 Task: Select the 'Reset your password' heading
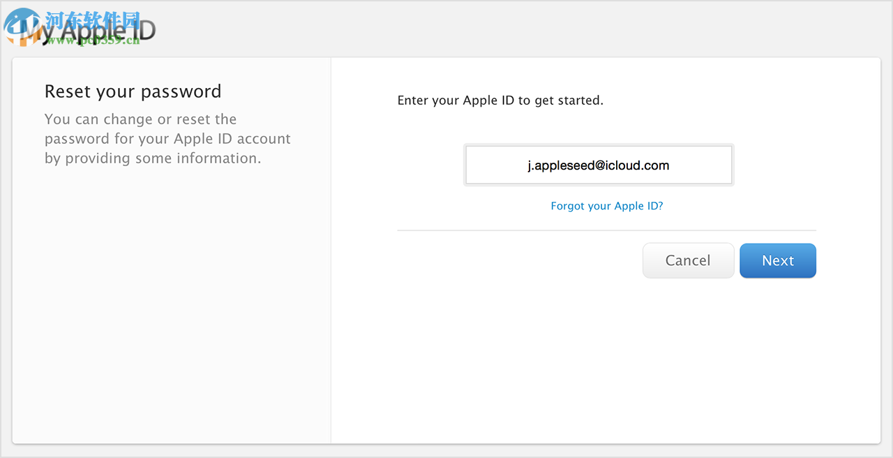point(133,91)
